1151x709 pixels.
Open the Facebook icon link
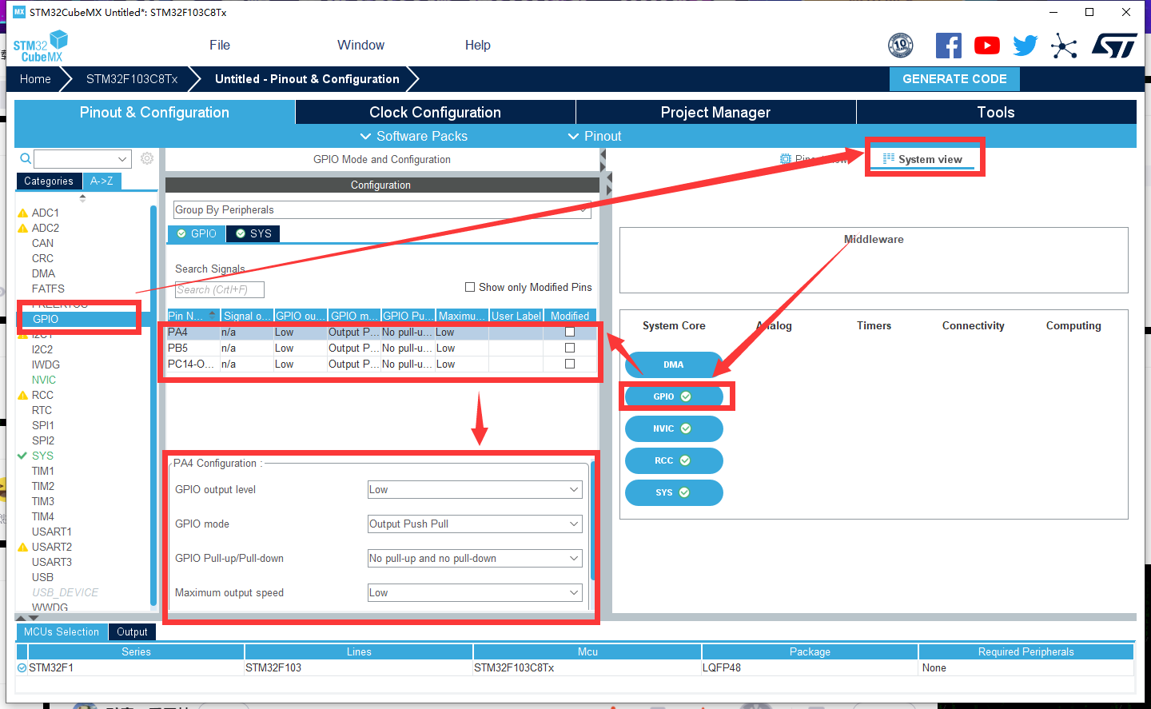(949, 46)
